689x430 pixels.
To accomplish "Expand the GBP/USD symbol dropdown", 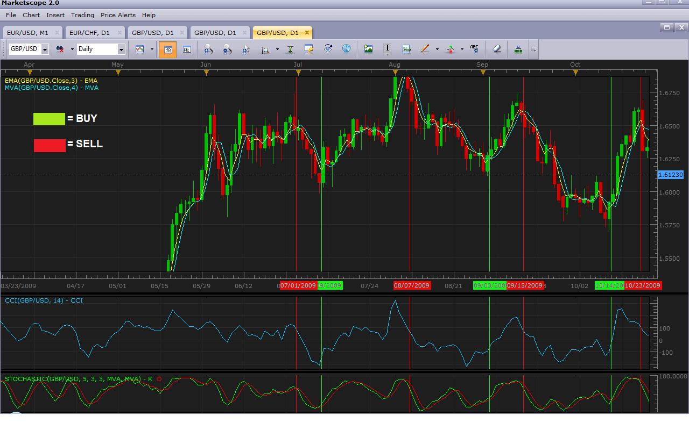I will point(44,49).
